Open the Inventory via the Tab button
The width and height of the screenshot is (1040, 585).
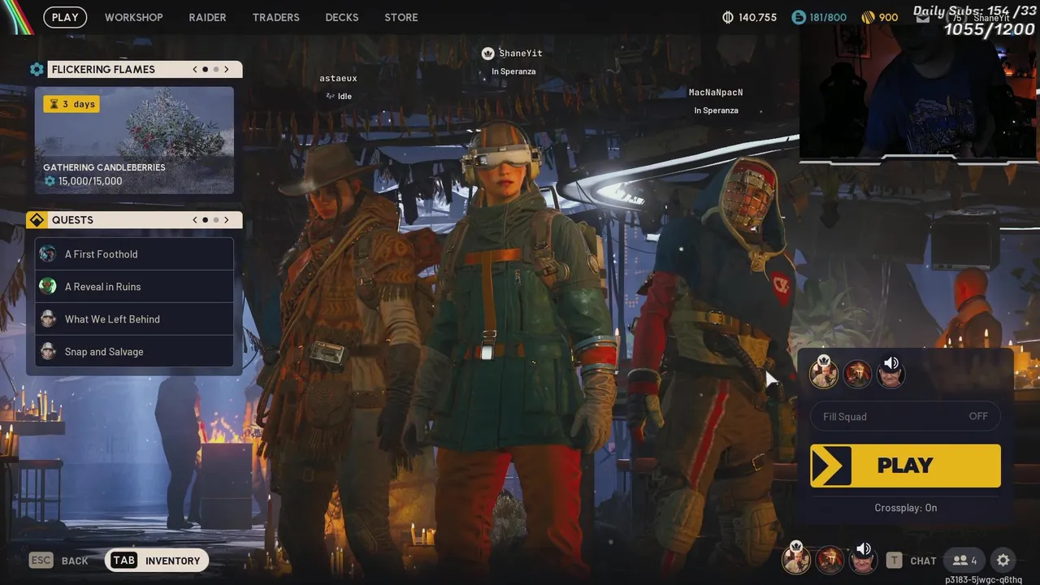click(x=157, y=561)
